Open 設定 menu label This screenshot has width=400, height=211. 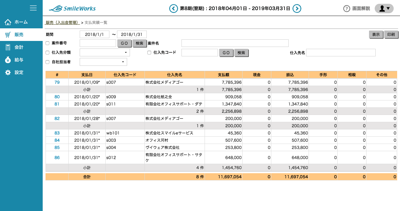19,72
